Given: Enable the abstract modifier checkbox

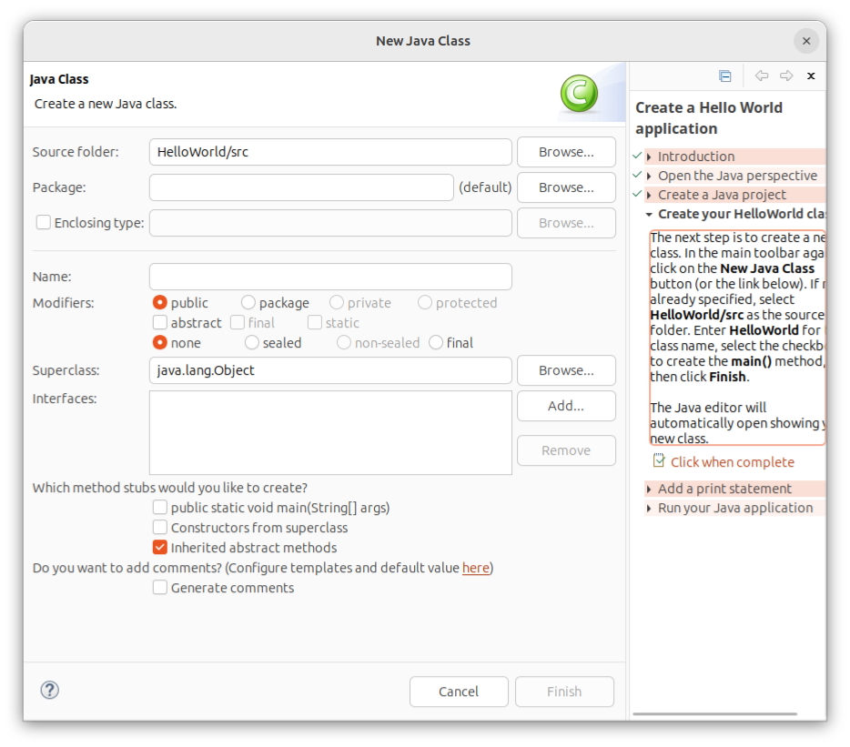Looking at the screenshot, I should click(x=160, y=322).
